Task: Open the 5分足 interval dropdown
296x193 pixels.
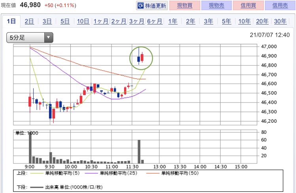Action: pyautogui.click(x=30, y=37)
